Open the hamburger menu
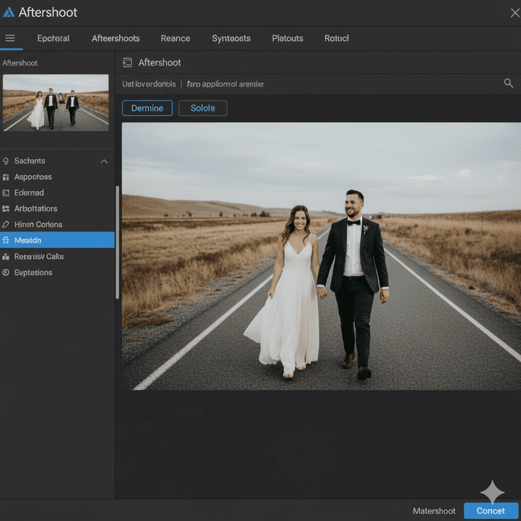Screen dimensions: 521x521 point(11,38)
